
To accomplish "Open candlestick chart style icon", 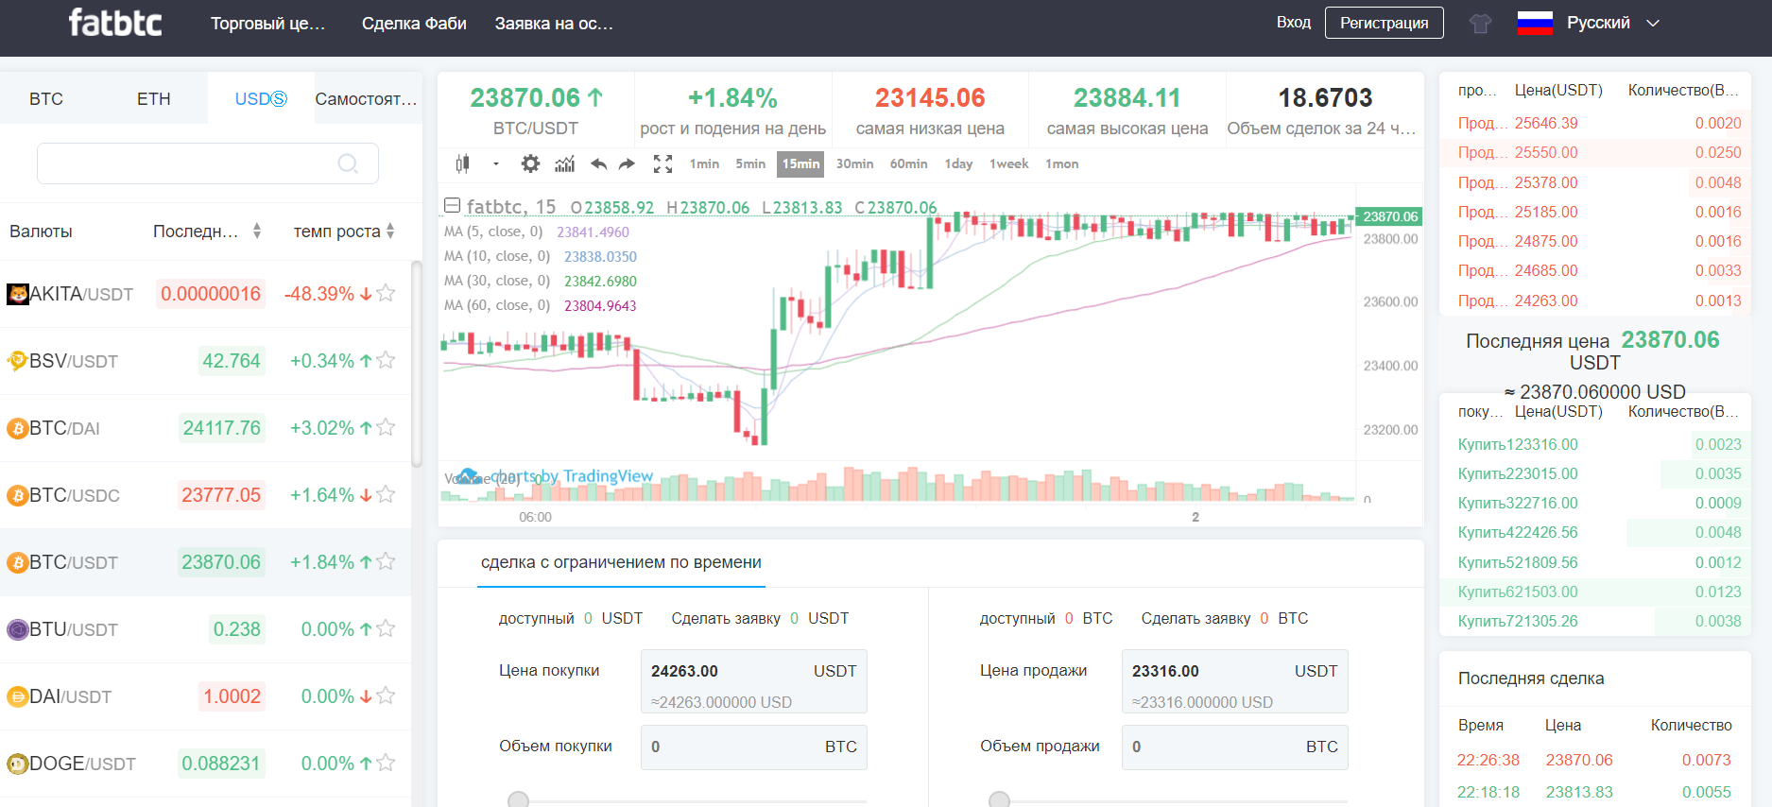I will 463,163.
